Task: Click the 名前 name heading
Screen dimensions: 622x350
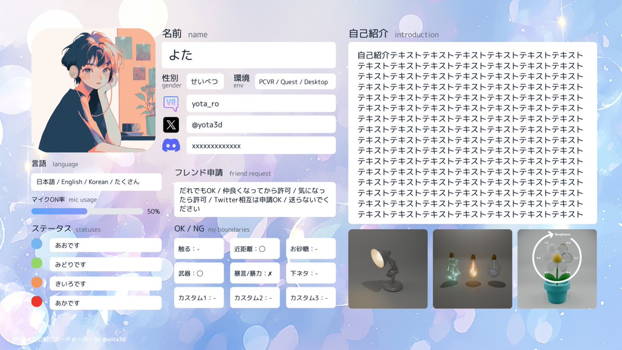Action: click(185, 34)
